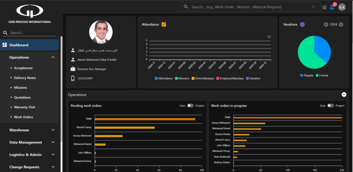Screen dimensions: 353x172
Task: Click the orange Attendance details icon
Action: (x=164, y=24)
